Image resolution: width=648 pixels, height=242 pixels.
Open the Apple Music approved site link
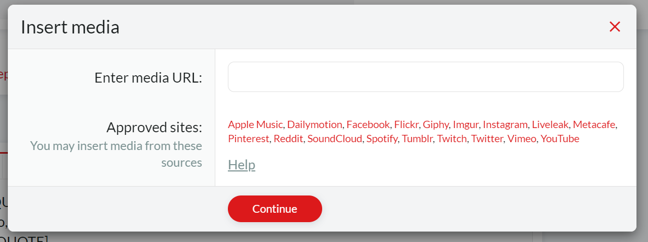(x=256, y=124)
